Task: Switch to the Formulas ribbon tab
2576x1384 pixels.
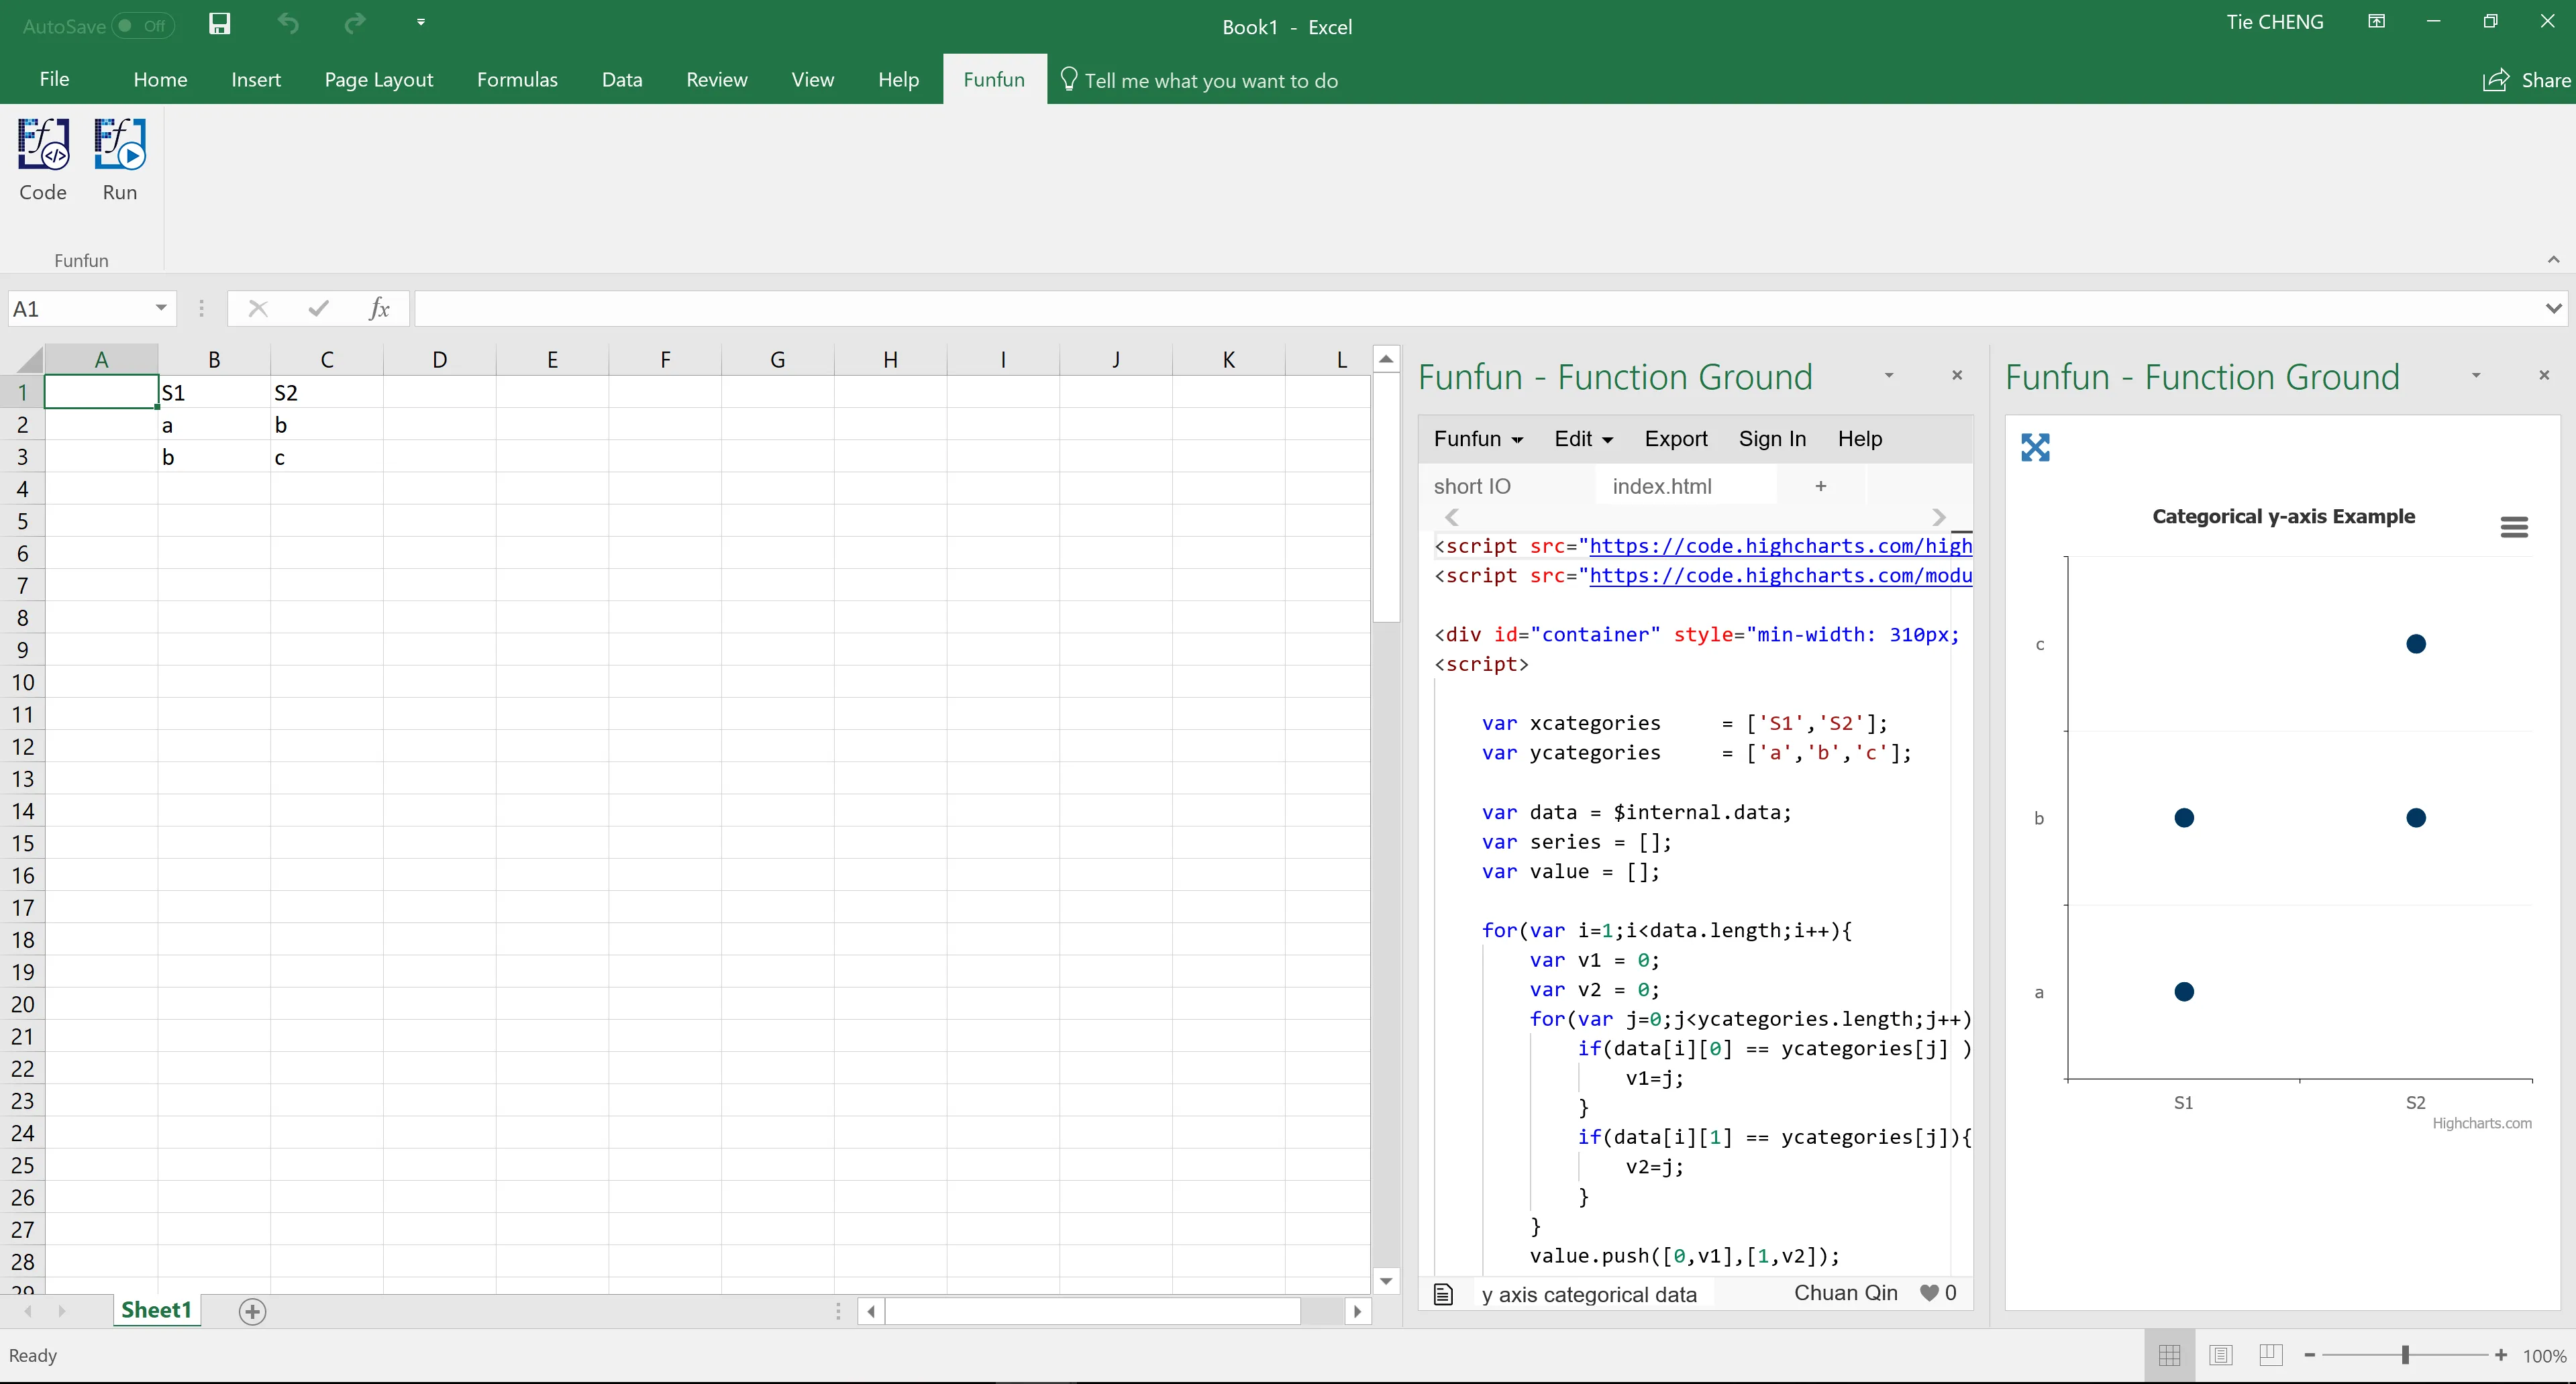Action: pyautogui.click(x=517, y=80)
